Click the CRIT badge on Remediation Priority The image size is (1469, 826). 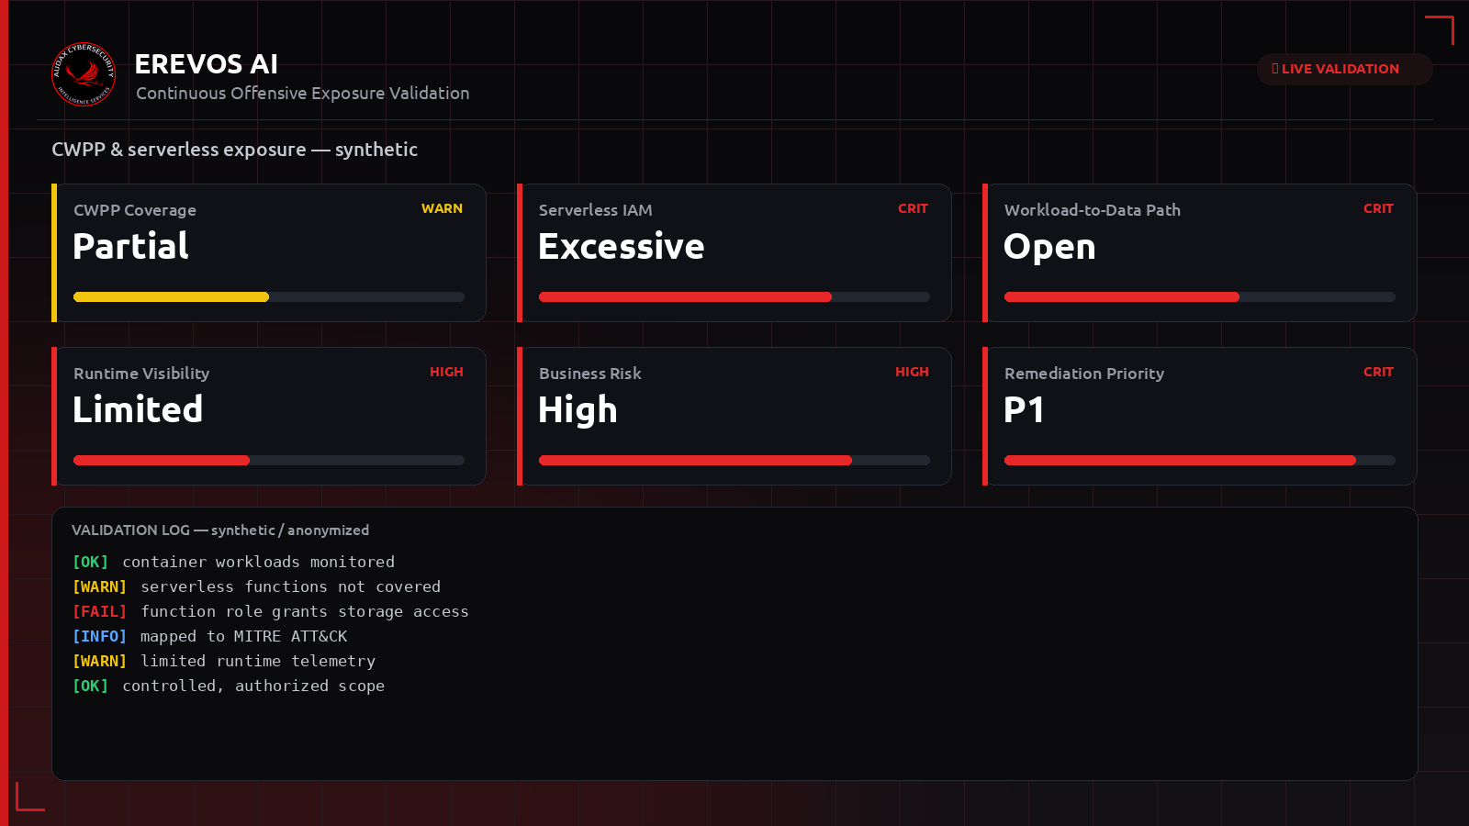click(1378, 372)
